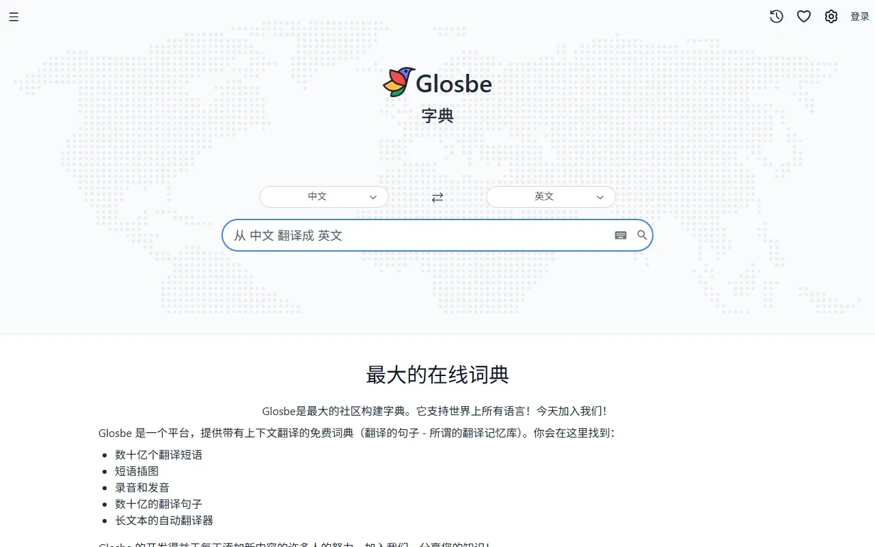This screenshot has height=547, width=875.
Task: Open the settings gear icon
Action: pyautogui.click(x=831, y=16)
